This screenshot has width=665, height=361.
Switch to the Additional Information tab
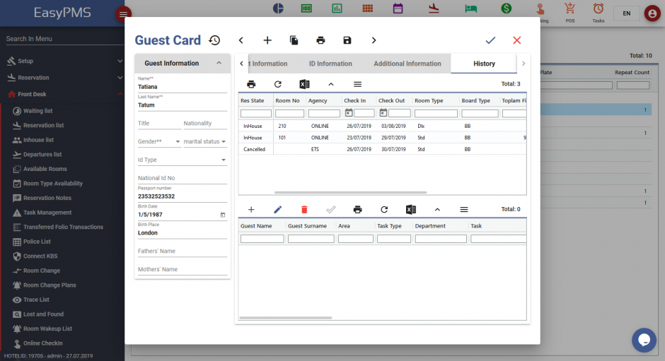[x=407, y=64]
